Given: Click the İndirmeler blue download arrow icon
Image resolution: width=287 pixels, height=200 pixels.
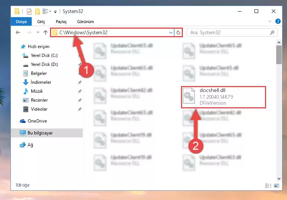Looking at the screenshot, I should click(26, 82).
